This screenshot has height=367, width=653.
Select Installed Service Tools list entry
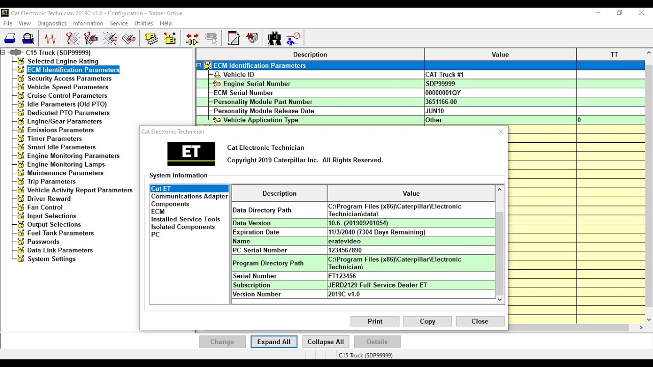pyautogui.click(x=185, y=219)
